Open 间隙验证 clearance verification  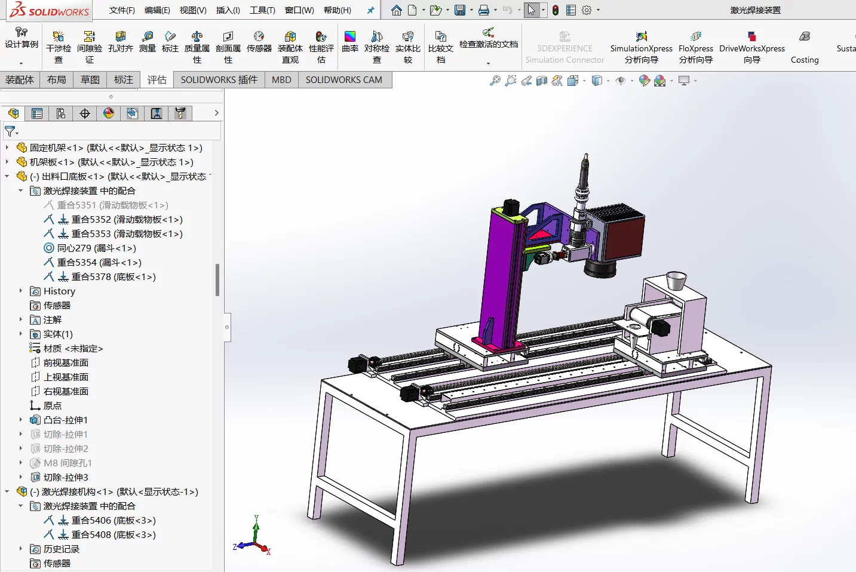(90, 47)
